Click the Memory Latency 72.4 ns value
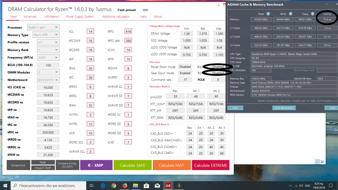Viewport: 338px width, 190px height. coord(327,19)
